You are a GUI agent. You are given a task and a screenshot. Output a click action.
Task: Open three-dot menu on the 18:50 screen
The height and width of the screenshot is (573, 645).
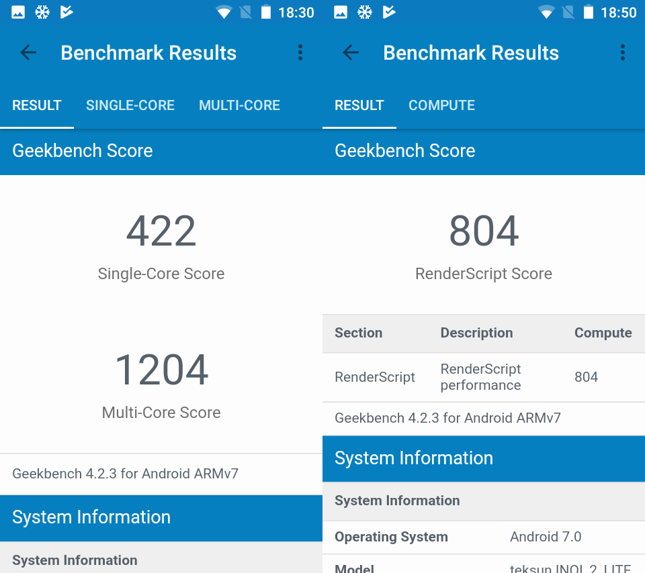(x=622, y=53)
